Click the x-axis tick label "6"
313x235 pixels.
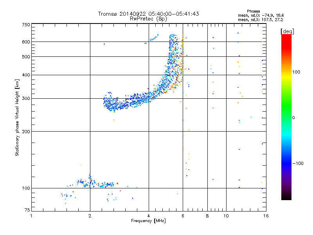[x=183, y=216]
